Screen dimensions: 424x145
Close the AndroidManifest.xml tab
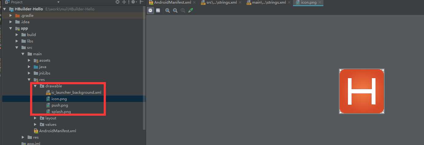194,2
